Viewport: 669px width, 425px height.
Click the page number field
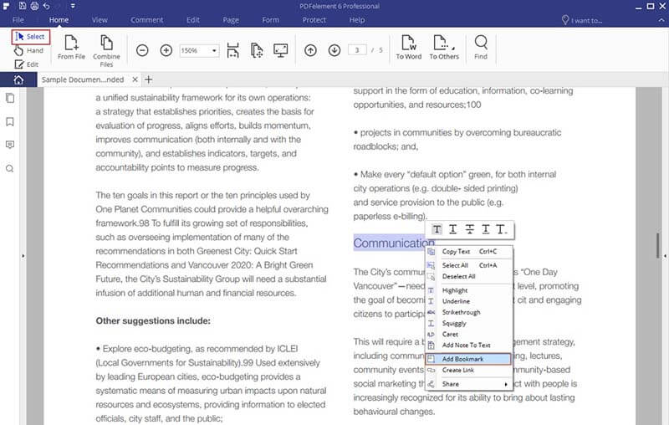357,50
